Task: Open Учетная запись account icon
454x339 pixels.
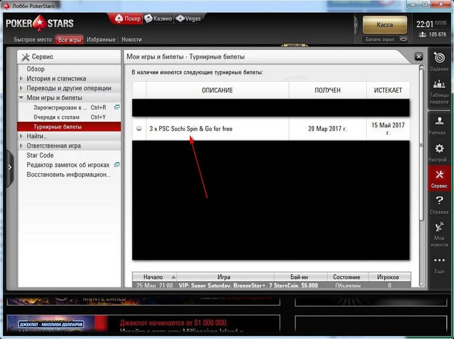Action: click(439, 120)
